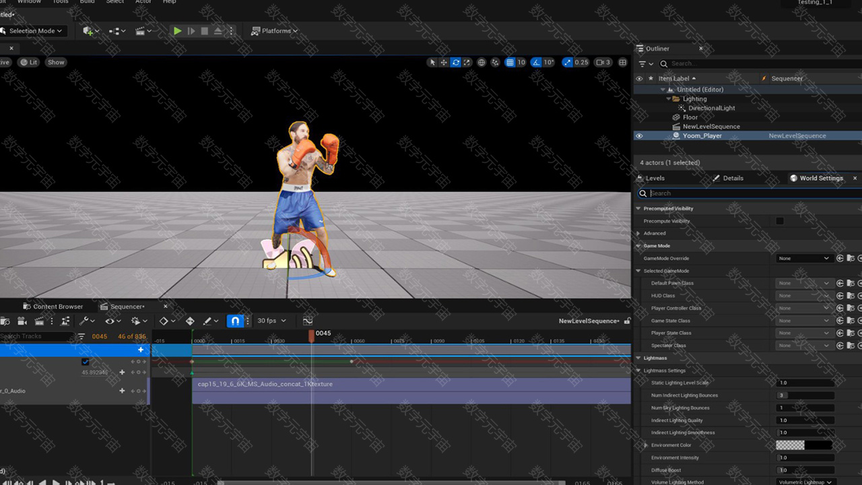Toggle visibility of Yoom_Player actor
This screenshot has width=862, height=485.
(639, 135)
